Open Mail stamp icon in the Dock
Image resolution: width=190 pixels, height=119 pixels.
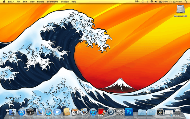[40, 112]
